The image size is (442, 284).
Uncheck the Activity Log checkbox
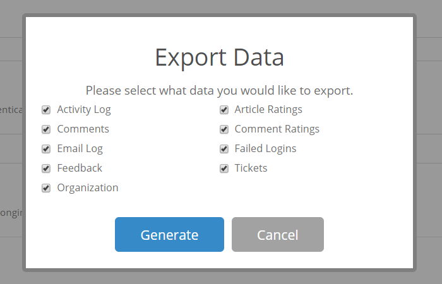[46, 110]
